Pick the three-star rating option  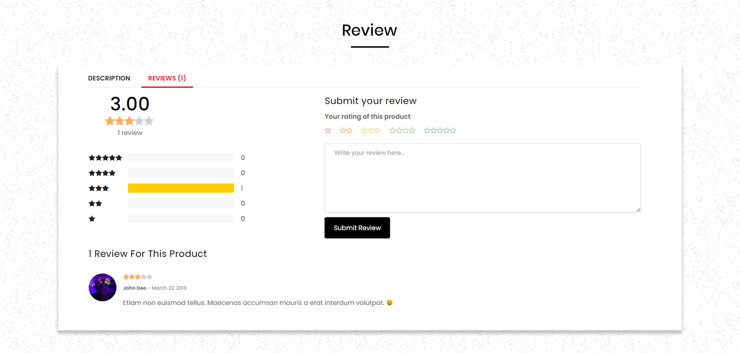coord(371,130)
